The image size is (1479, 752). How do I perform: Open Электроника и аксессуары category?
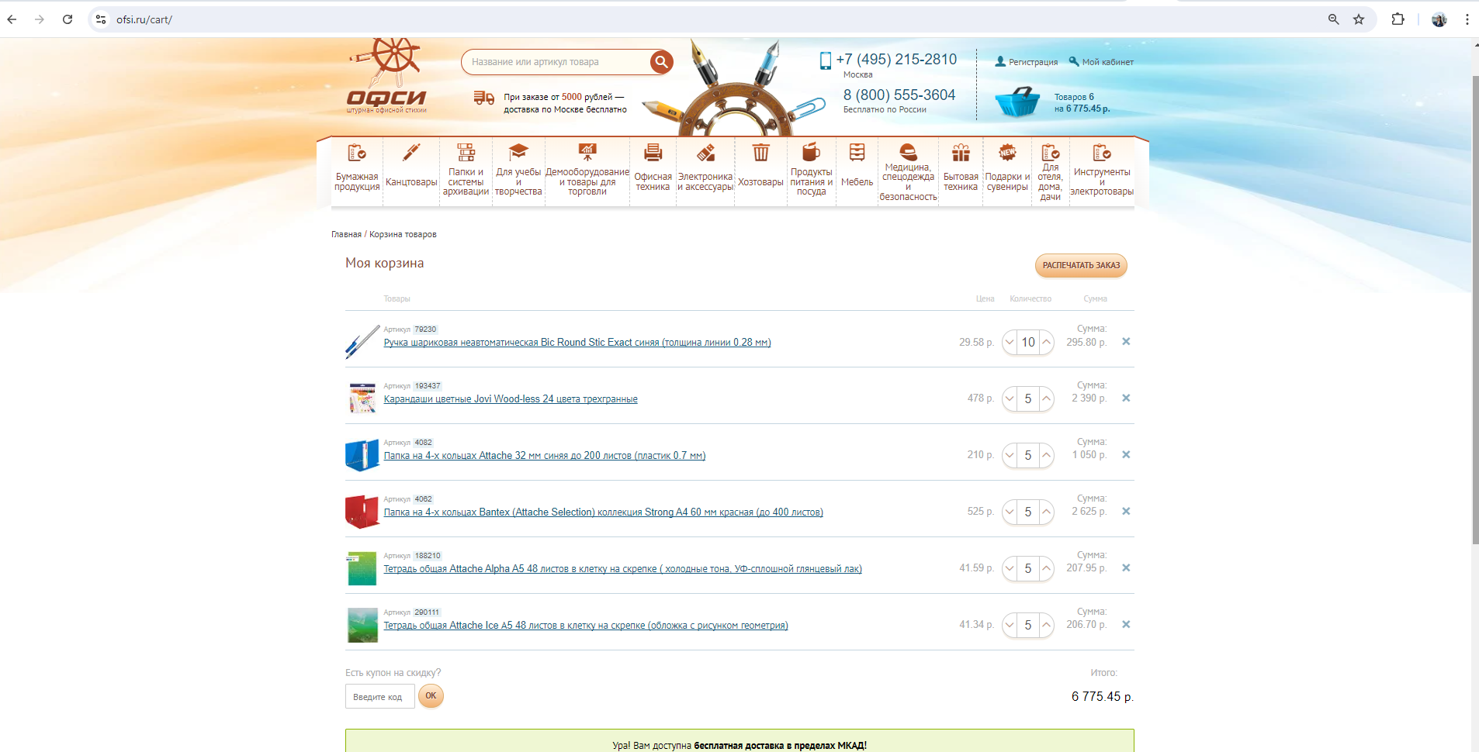coord(705,171)
